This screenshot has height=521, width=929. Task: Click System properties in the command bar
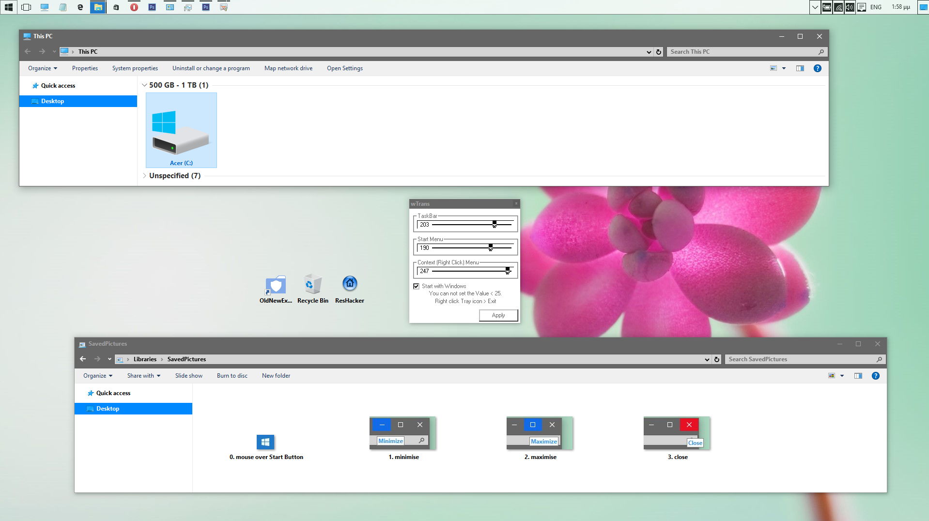pos(135,68)
